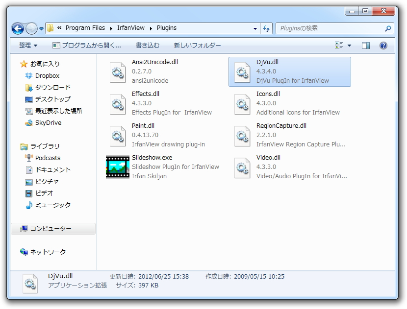
Task: Click the DjVu.dll icon in the details pane
Action: click(29, 282)
